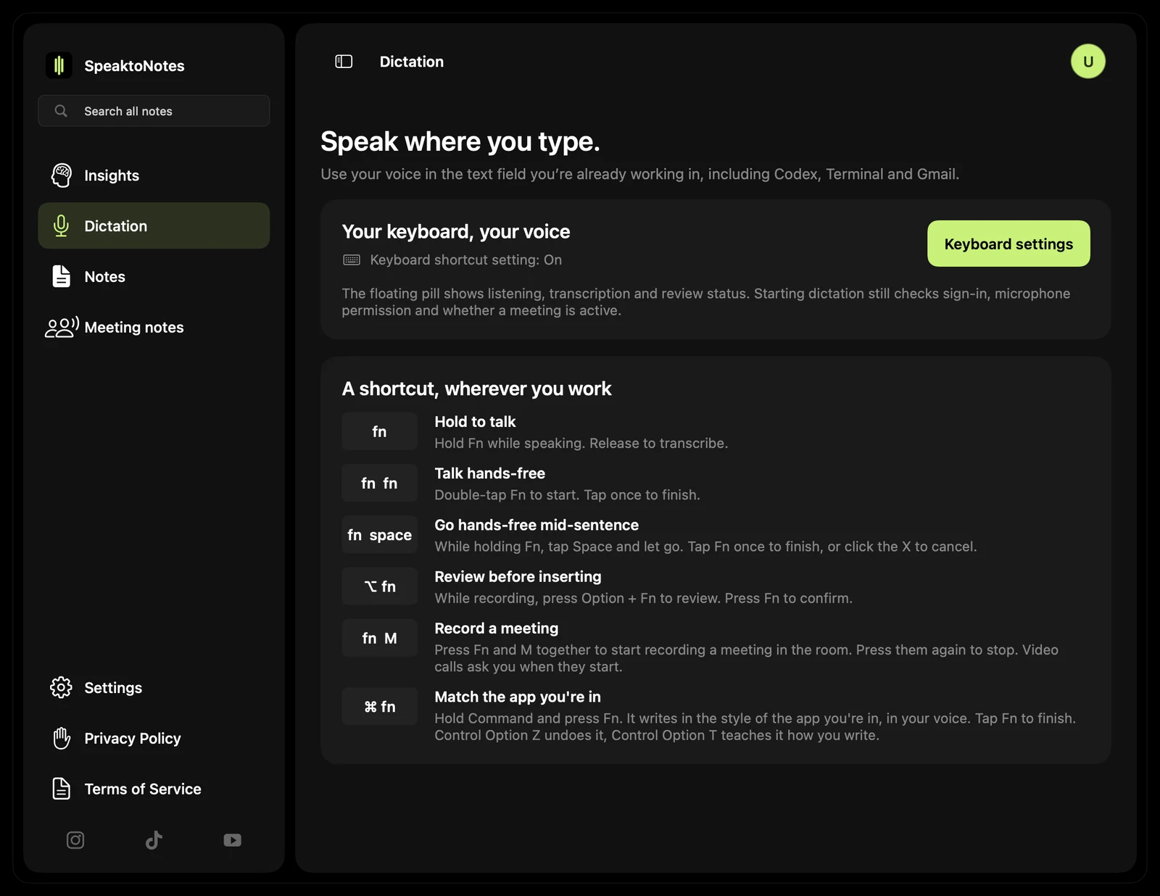Click the keyboard shortcut setting icon
Screen dimensions: 1160x896
point(352,260)
